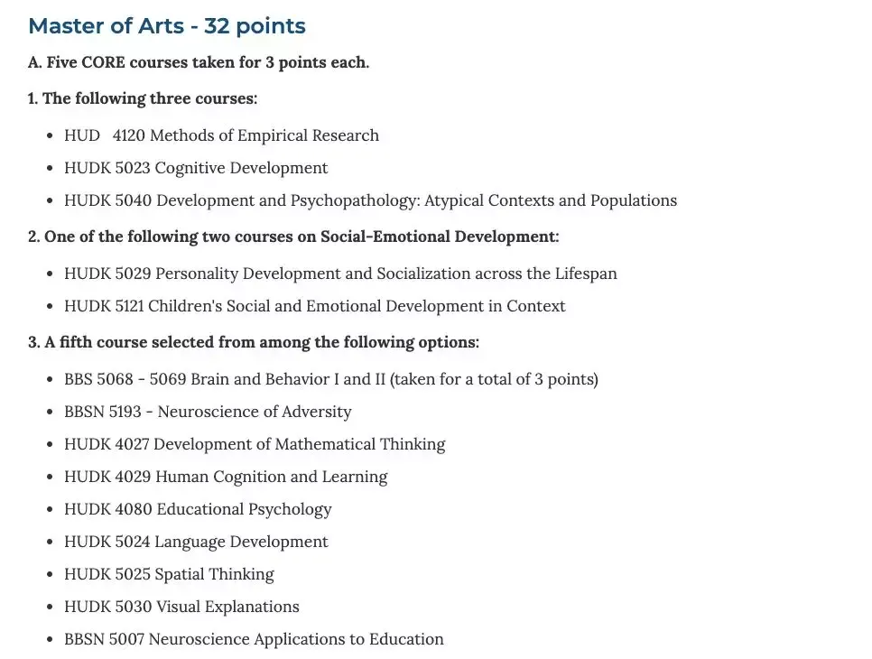Select 'The following three courses' subheading
872x659 pixels.
143,98
